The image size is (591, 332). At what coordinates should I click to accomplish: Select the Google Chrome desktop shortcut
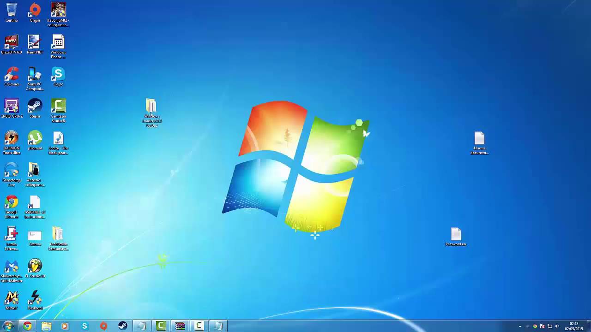tap(12, 207)
